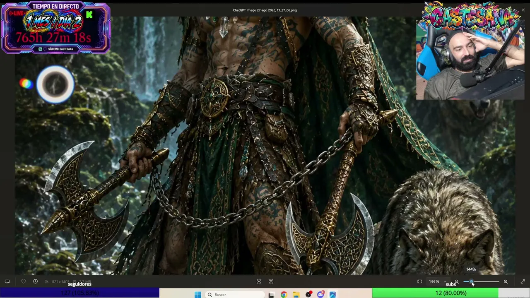
Task: Open OBS Studio from the taskbar
Action: point(308,295)
